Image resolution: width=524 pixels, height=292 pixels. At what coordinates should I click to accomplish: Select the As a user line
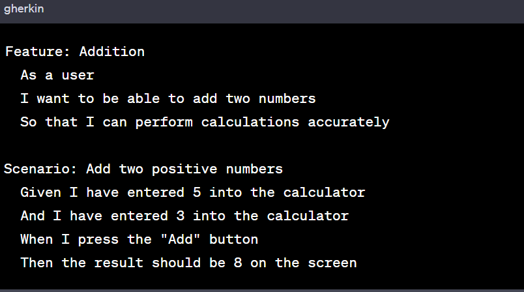pos(57,75)
